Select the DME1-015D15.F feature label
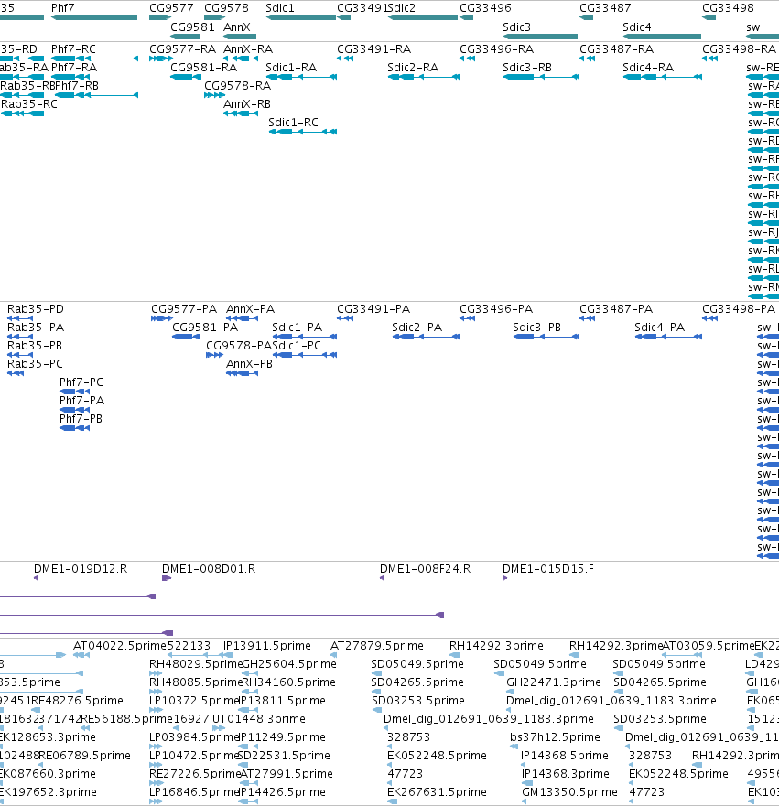This screenshot has height=806, width=779. tap(548, 569)
